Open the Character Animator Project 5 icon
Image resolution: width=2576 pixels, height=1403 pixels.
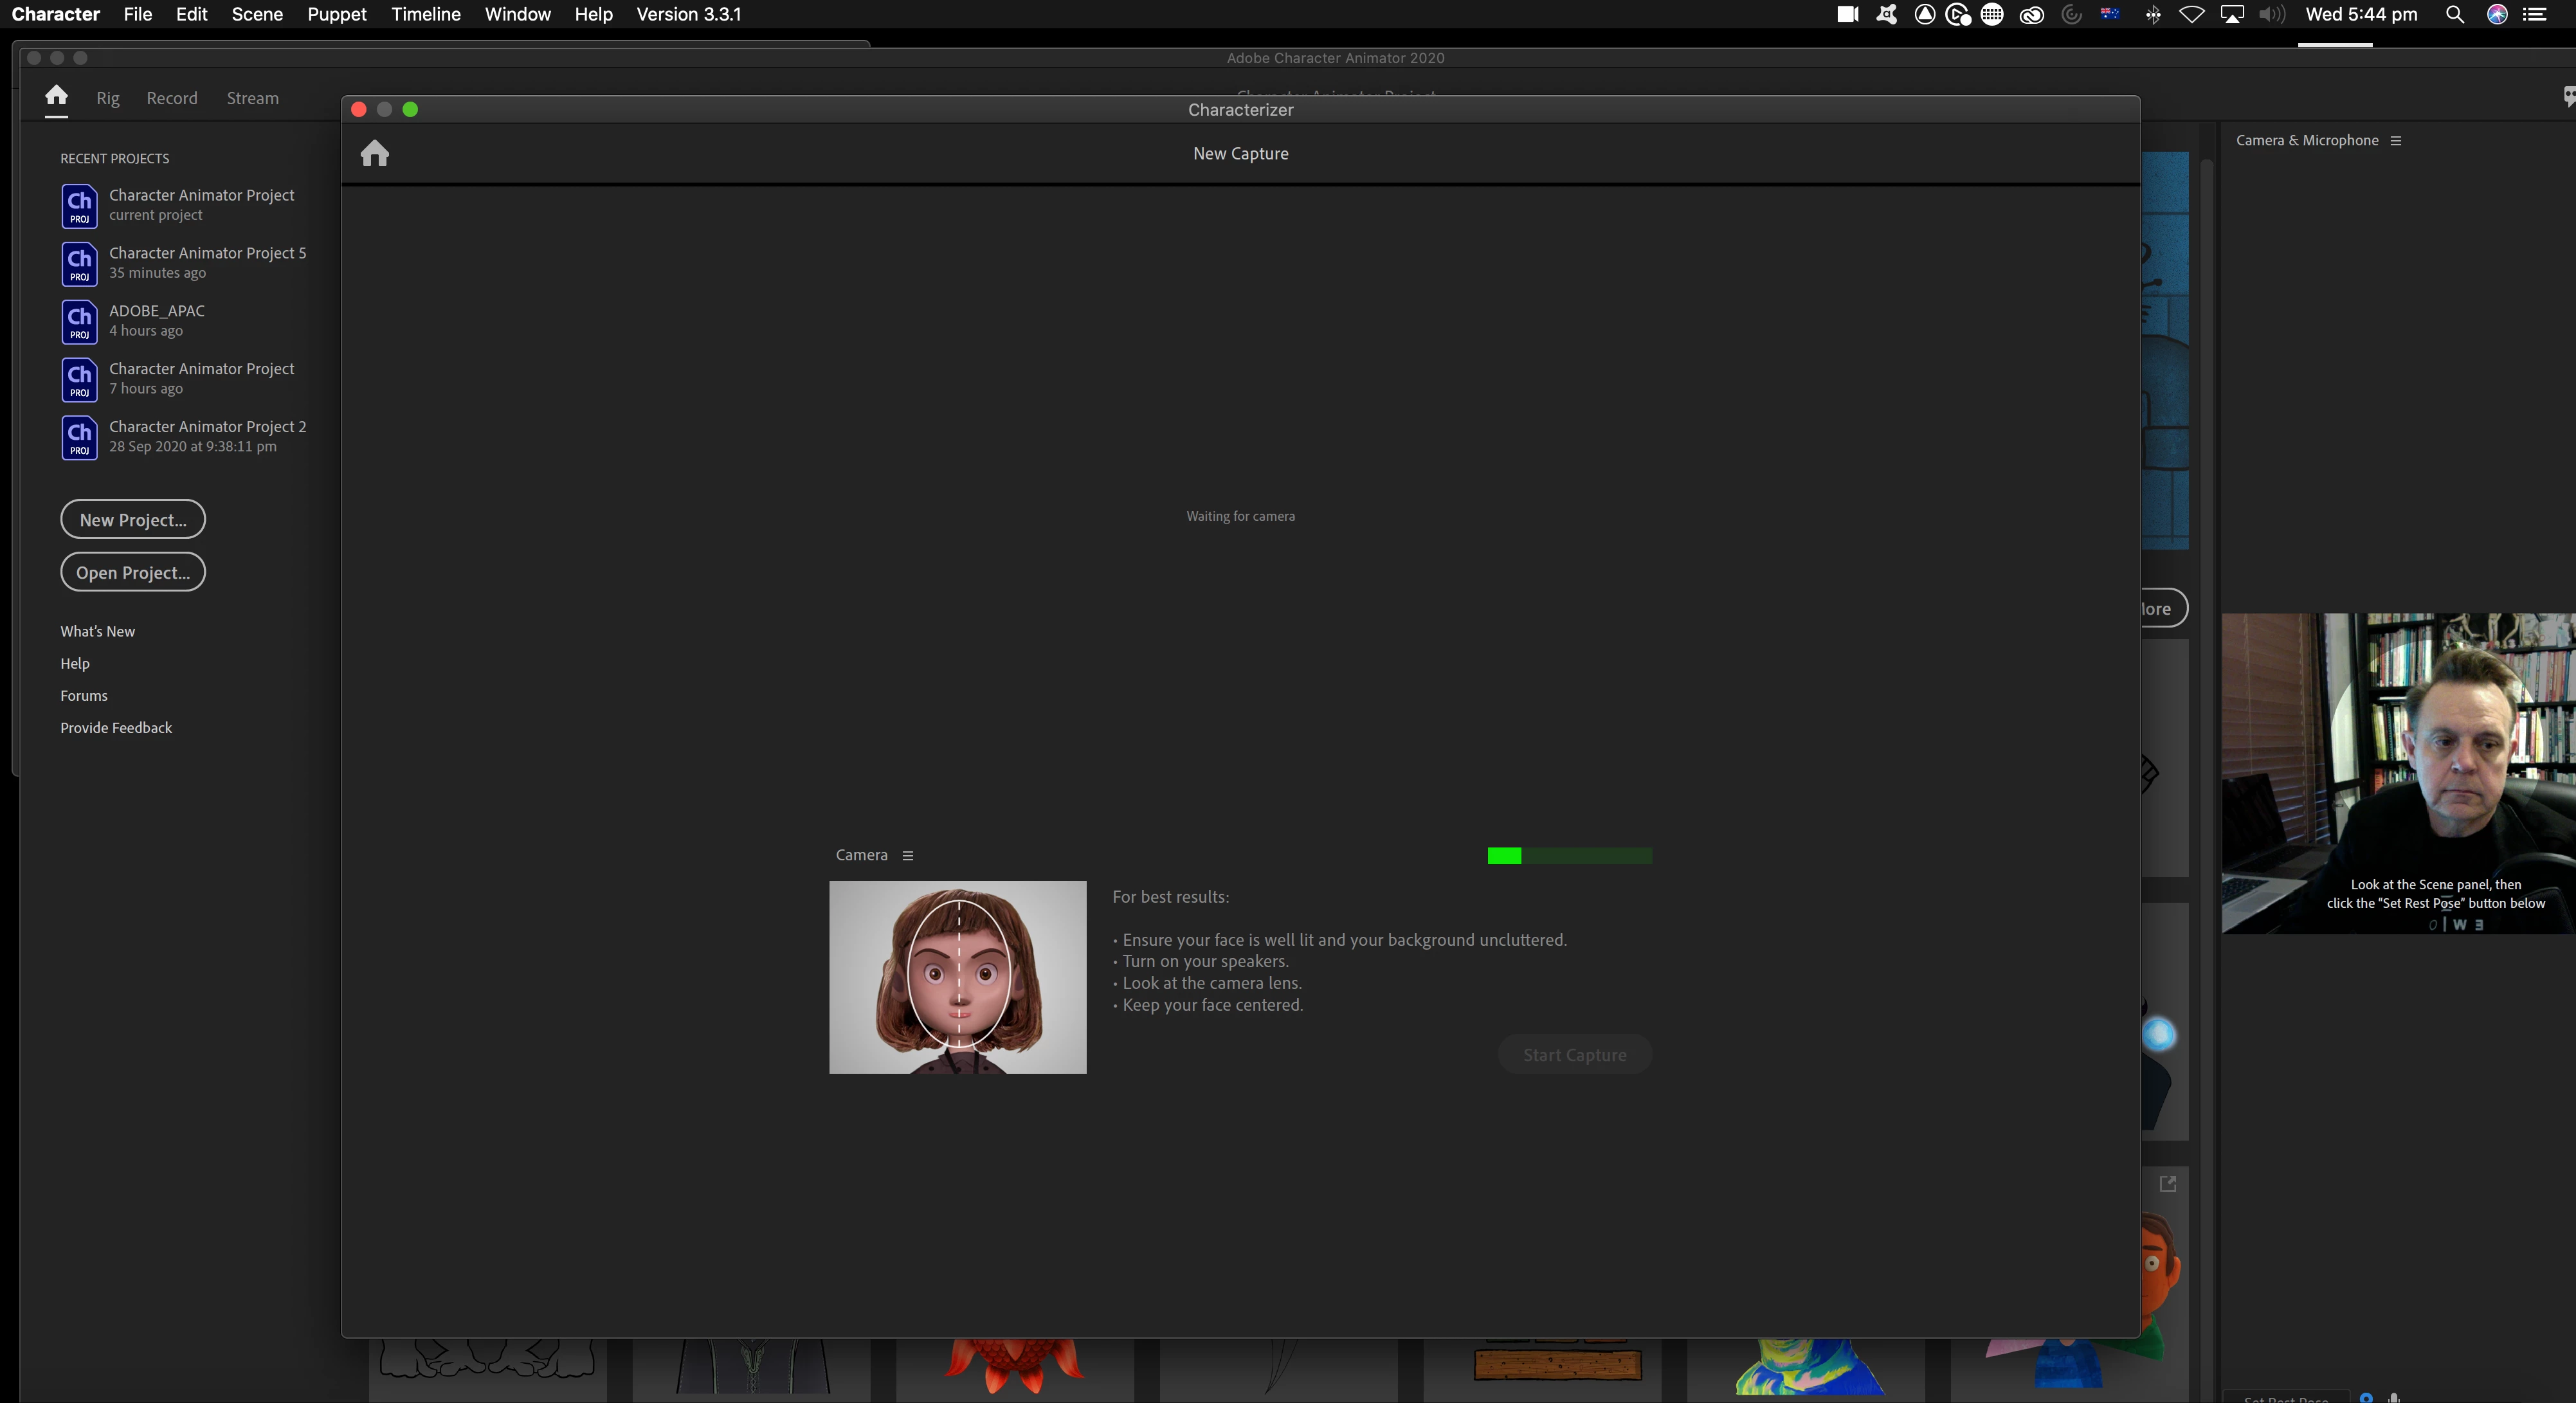79,263
